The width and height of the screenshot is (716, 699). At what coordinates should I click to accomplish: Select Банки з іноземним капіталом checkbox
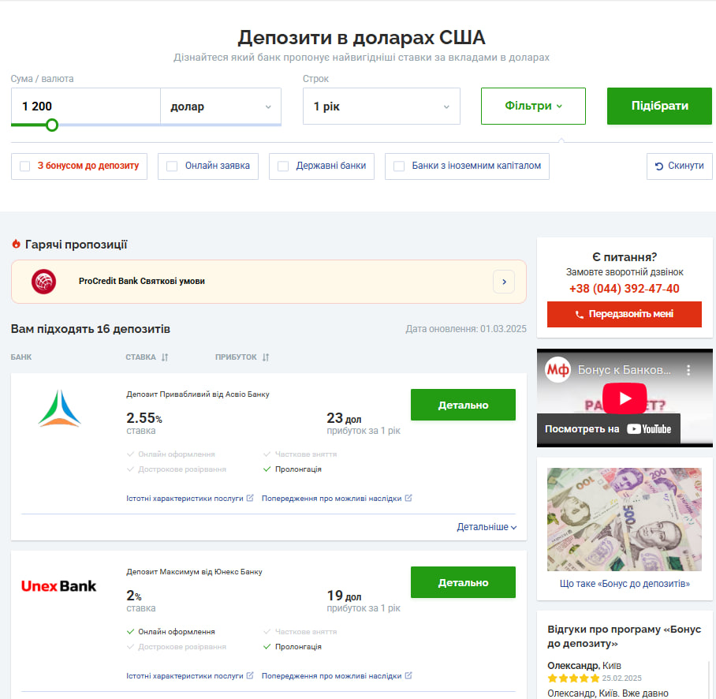[x=399, y=166]
